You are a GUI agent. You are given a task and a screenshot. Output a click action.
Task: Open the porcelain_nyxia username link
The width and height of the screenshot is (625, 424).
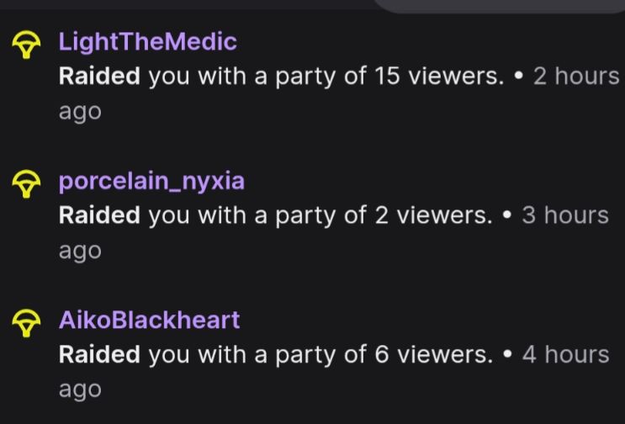pyautogui.click(x=151, y=182)
